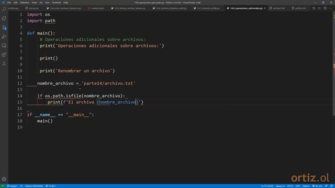Click the word 'path' on line 2

click(x=50, y=21)
